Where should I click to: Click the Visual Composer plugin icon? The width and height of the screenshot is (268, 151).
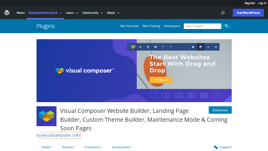[x=47, y=116]
